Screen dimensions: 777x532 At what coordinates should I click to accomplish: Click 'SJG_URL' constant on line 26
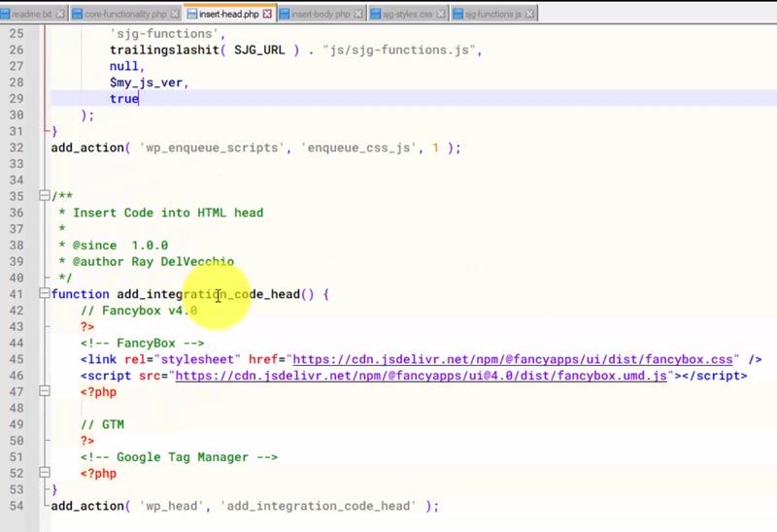[259, 50]
